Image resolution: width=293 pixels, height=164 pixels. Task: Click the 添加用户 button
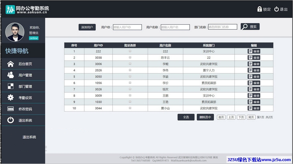pyautogui.click(x=87, y=27)
